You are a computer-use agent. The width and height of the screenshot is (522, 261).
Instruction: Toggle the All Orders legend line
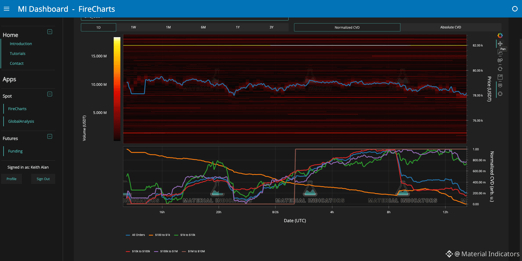point(136,235)
